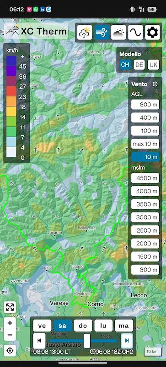Switch to the ve day tab

point(42,326)
